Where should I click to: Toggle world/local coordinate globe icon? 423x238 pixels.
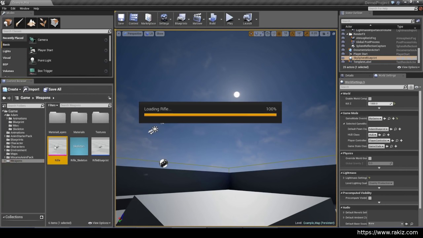point(268,34)
